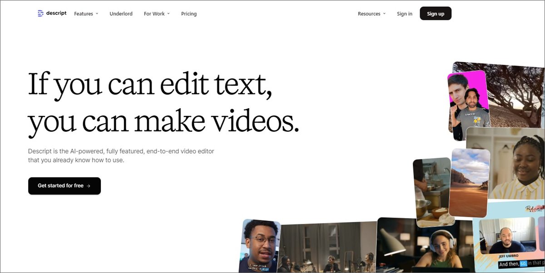This screenshot has width=545, height=273.
Task: Click the chevron next to Features
Action: click(97, 14)
